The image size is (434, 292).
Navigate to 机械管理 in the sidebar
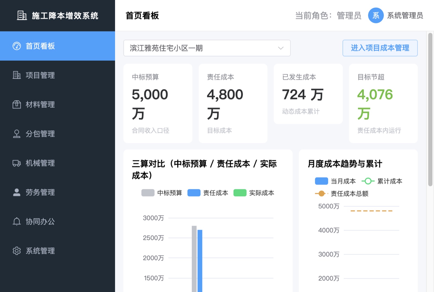coord(58,163)
